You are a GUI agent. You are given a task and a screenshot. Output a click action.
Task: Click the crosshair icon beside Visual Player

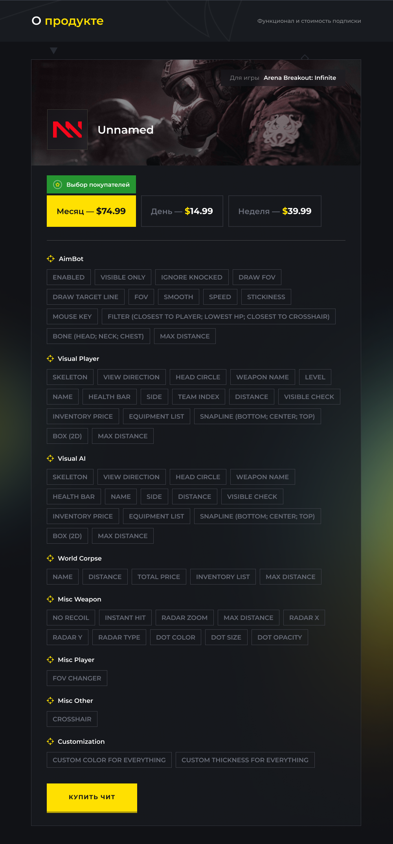[50, 359]
